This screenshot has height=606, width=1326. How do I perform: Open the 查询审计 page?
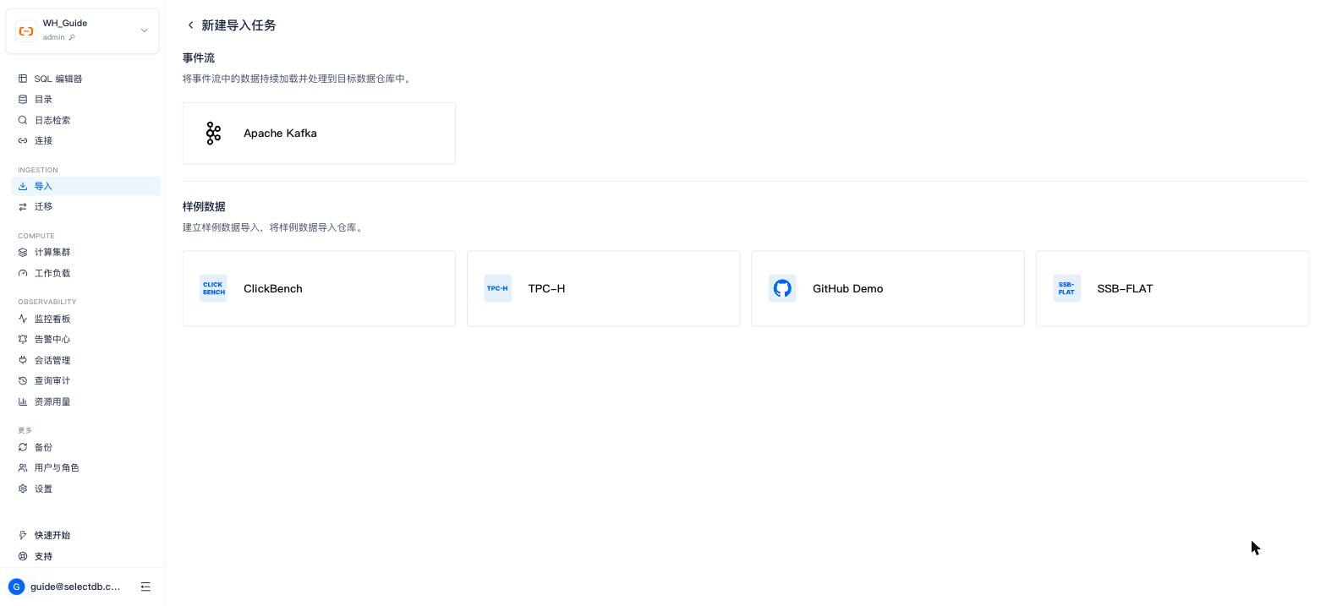pyautogui.click(x=85, y=380)
